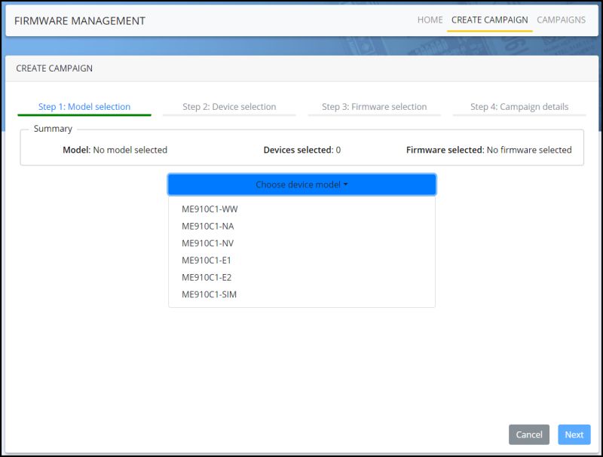Open the CAMPAIGNS navigation link

click(561, 20)
